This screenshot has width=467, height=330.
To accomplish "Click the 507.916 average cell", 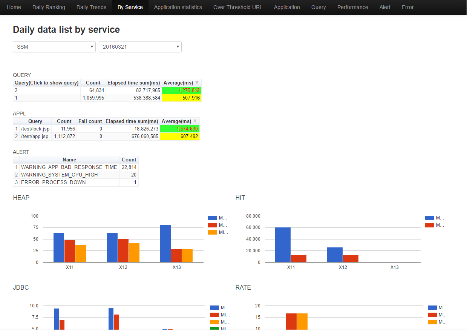I will click(182, 98).
